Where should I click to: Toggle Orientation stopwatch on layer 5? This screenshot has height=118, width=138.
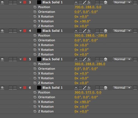click(35, 69)
